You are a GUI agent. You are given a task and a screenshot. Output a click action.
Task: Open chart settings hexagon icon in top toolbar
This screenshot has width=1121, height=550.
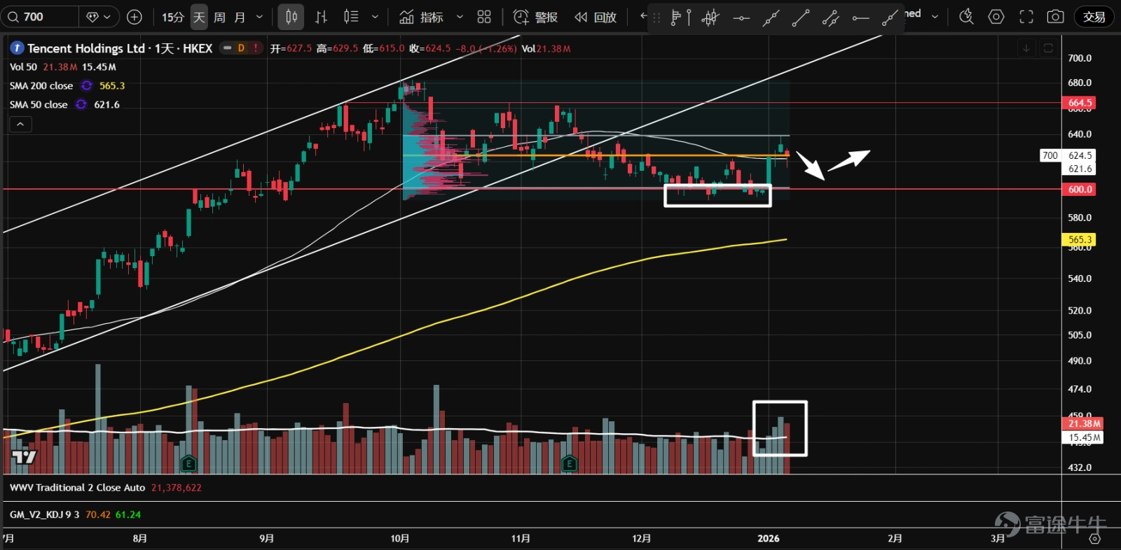pos(996,17)
